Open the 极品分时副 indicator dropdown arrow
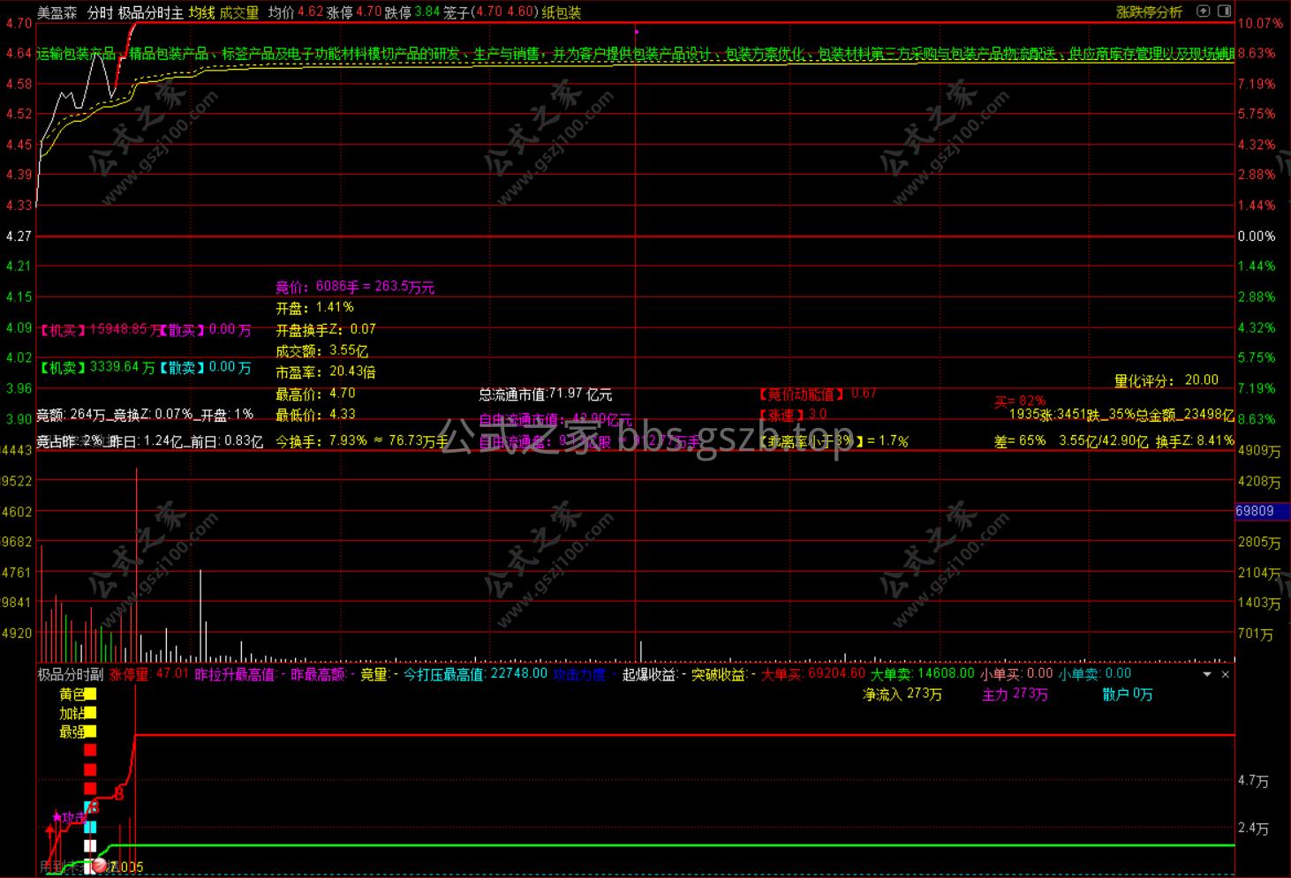This screenshot has height=878, width=1291. pos(1207,674)
